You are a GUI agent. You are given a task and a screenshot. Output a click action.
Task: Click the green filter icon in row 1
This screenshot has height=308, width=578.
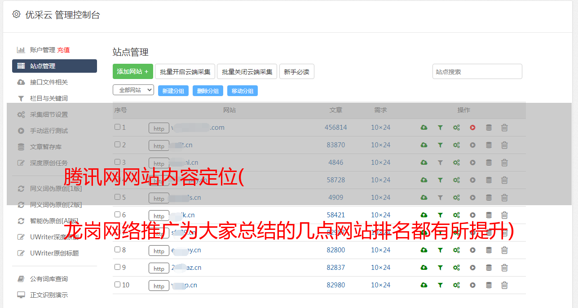click(440, 128)
